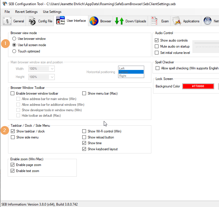Viewport: 219px width, 207px height.
Task: Enable browser window toolbar checkbox
Action: tap(13, 93)
